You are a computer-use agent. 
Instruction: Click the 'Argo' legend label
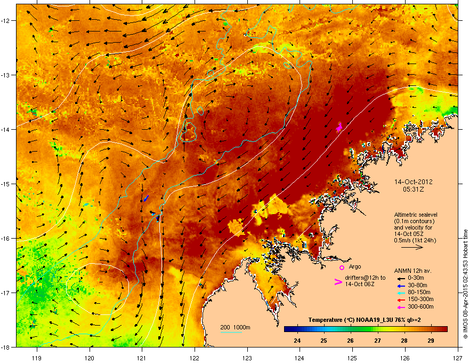tap(355, 266)
